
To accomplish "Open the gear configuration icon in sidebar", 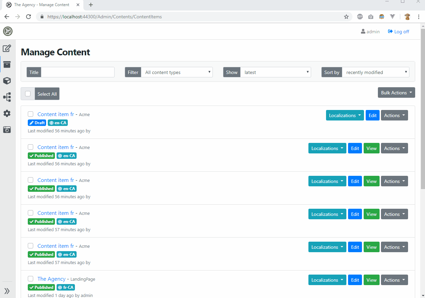I will pyautogui.click(x=7, y=113).
